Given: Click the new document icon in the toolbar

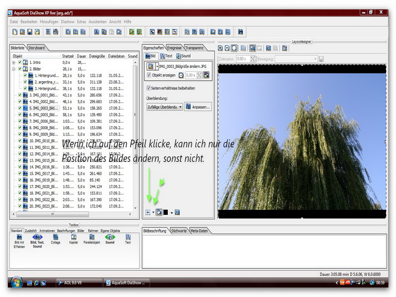Looking at the screenshot, I should click(15, 32).
